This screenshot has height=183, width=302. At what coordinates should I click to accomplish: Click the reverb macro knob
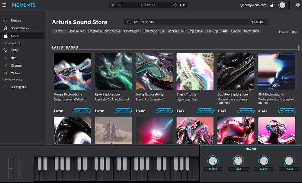[x=289, y=161]
